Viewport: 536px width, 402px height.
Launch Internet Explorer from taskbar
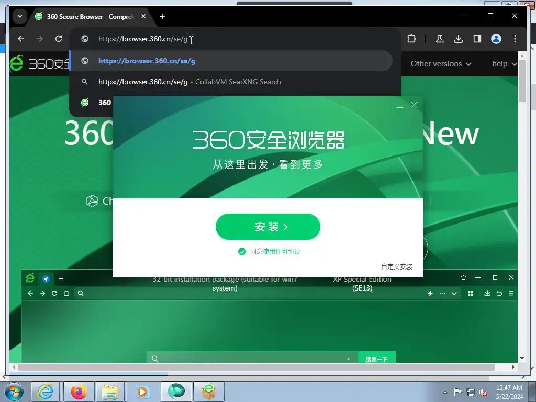[46, 392]
